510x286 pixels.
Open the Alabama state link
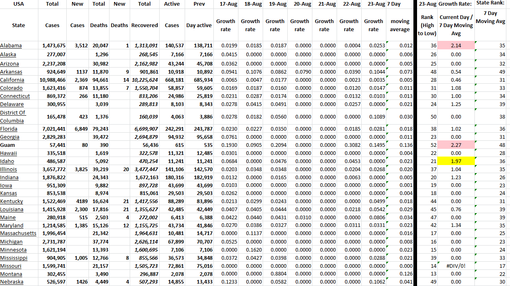coord(11,46)
